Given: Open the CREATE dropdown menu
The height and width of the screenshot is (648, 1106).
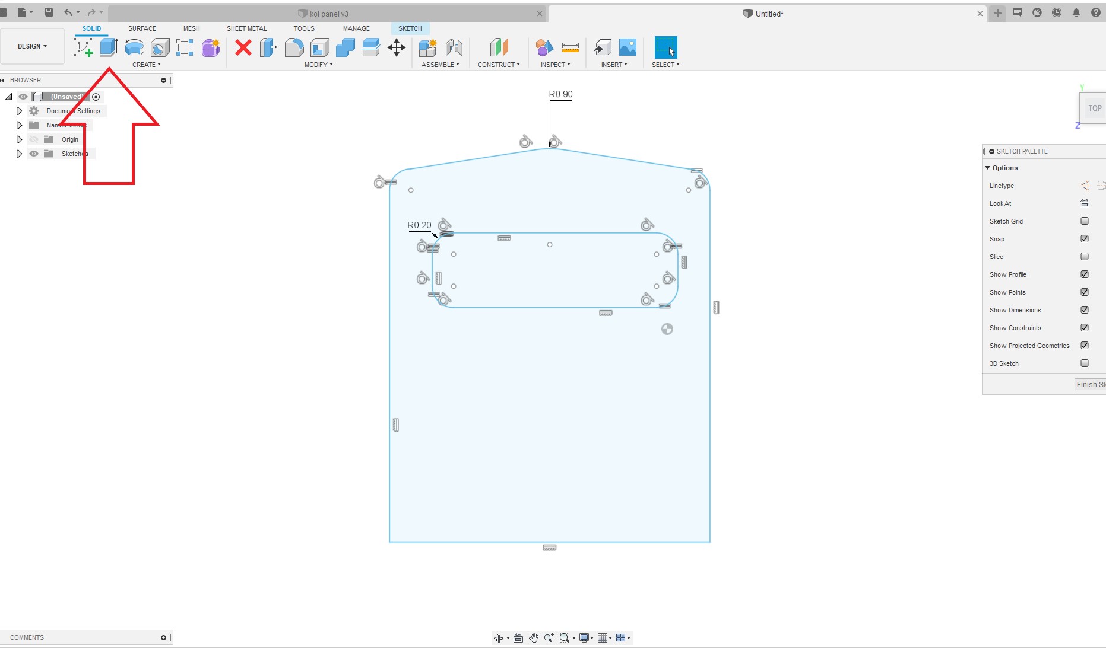Looking at the screenshot, I should 147,65.
